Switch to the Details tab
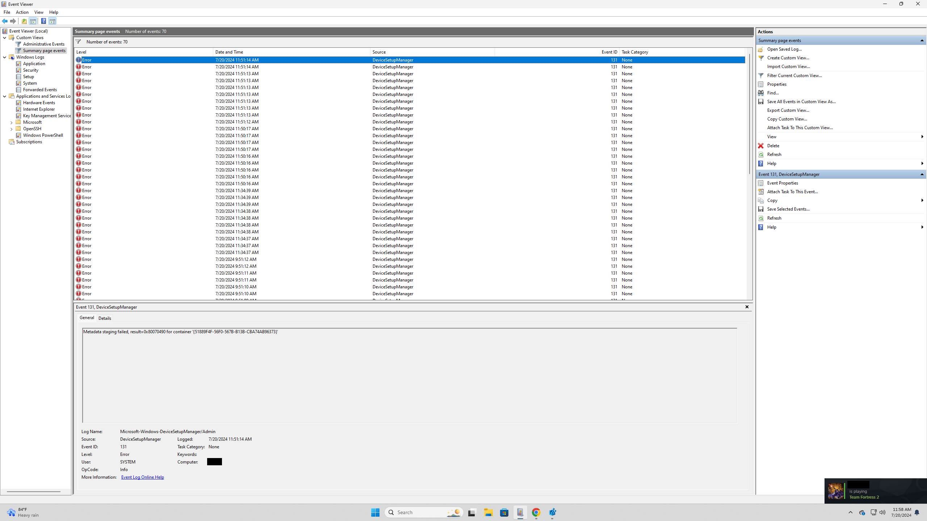927x521 pixels. 105,318
